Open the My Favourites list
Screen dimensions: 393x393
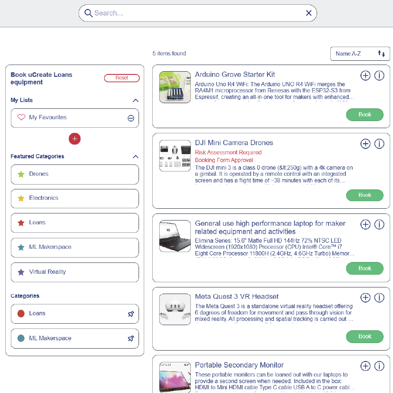pos(75,118)
